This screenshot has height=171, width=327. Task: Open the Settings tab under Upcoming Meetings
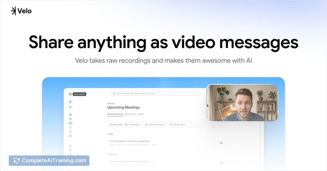[x=140, y=114]
